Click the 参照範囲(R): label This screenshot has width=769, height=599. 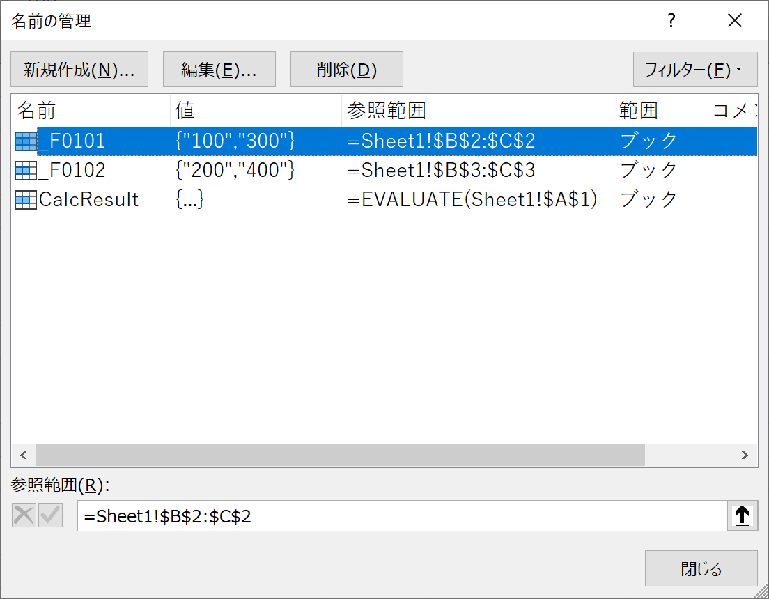[61, 485]
